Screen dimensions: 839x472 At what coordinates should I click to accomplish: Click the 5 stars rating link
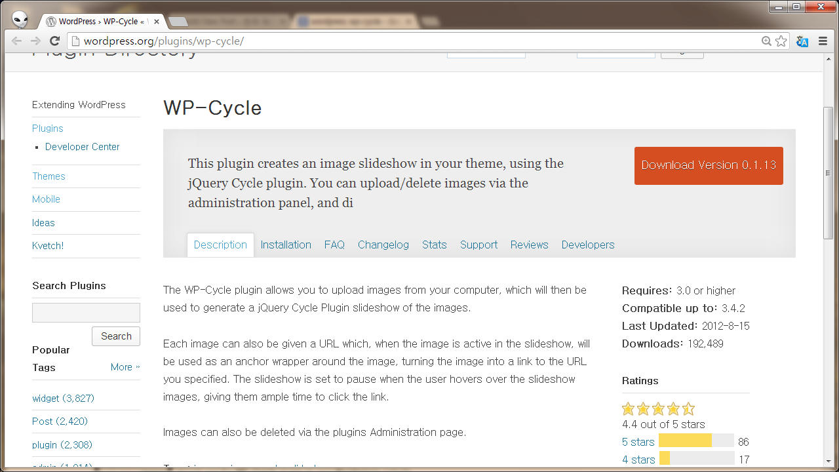coord(638,442)
